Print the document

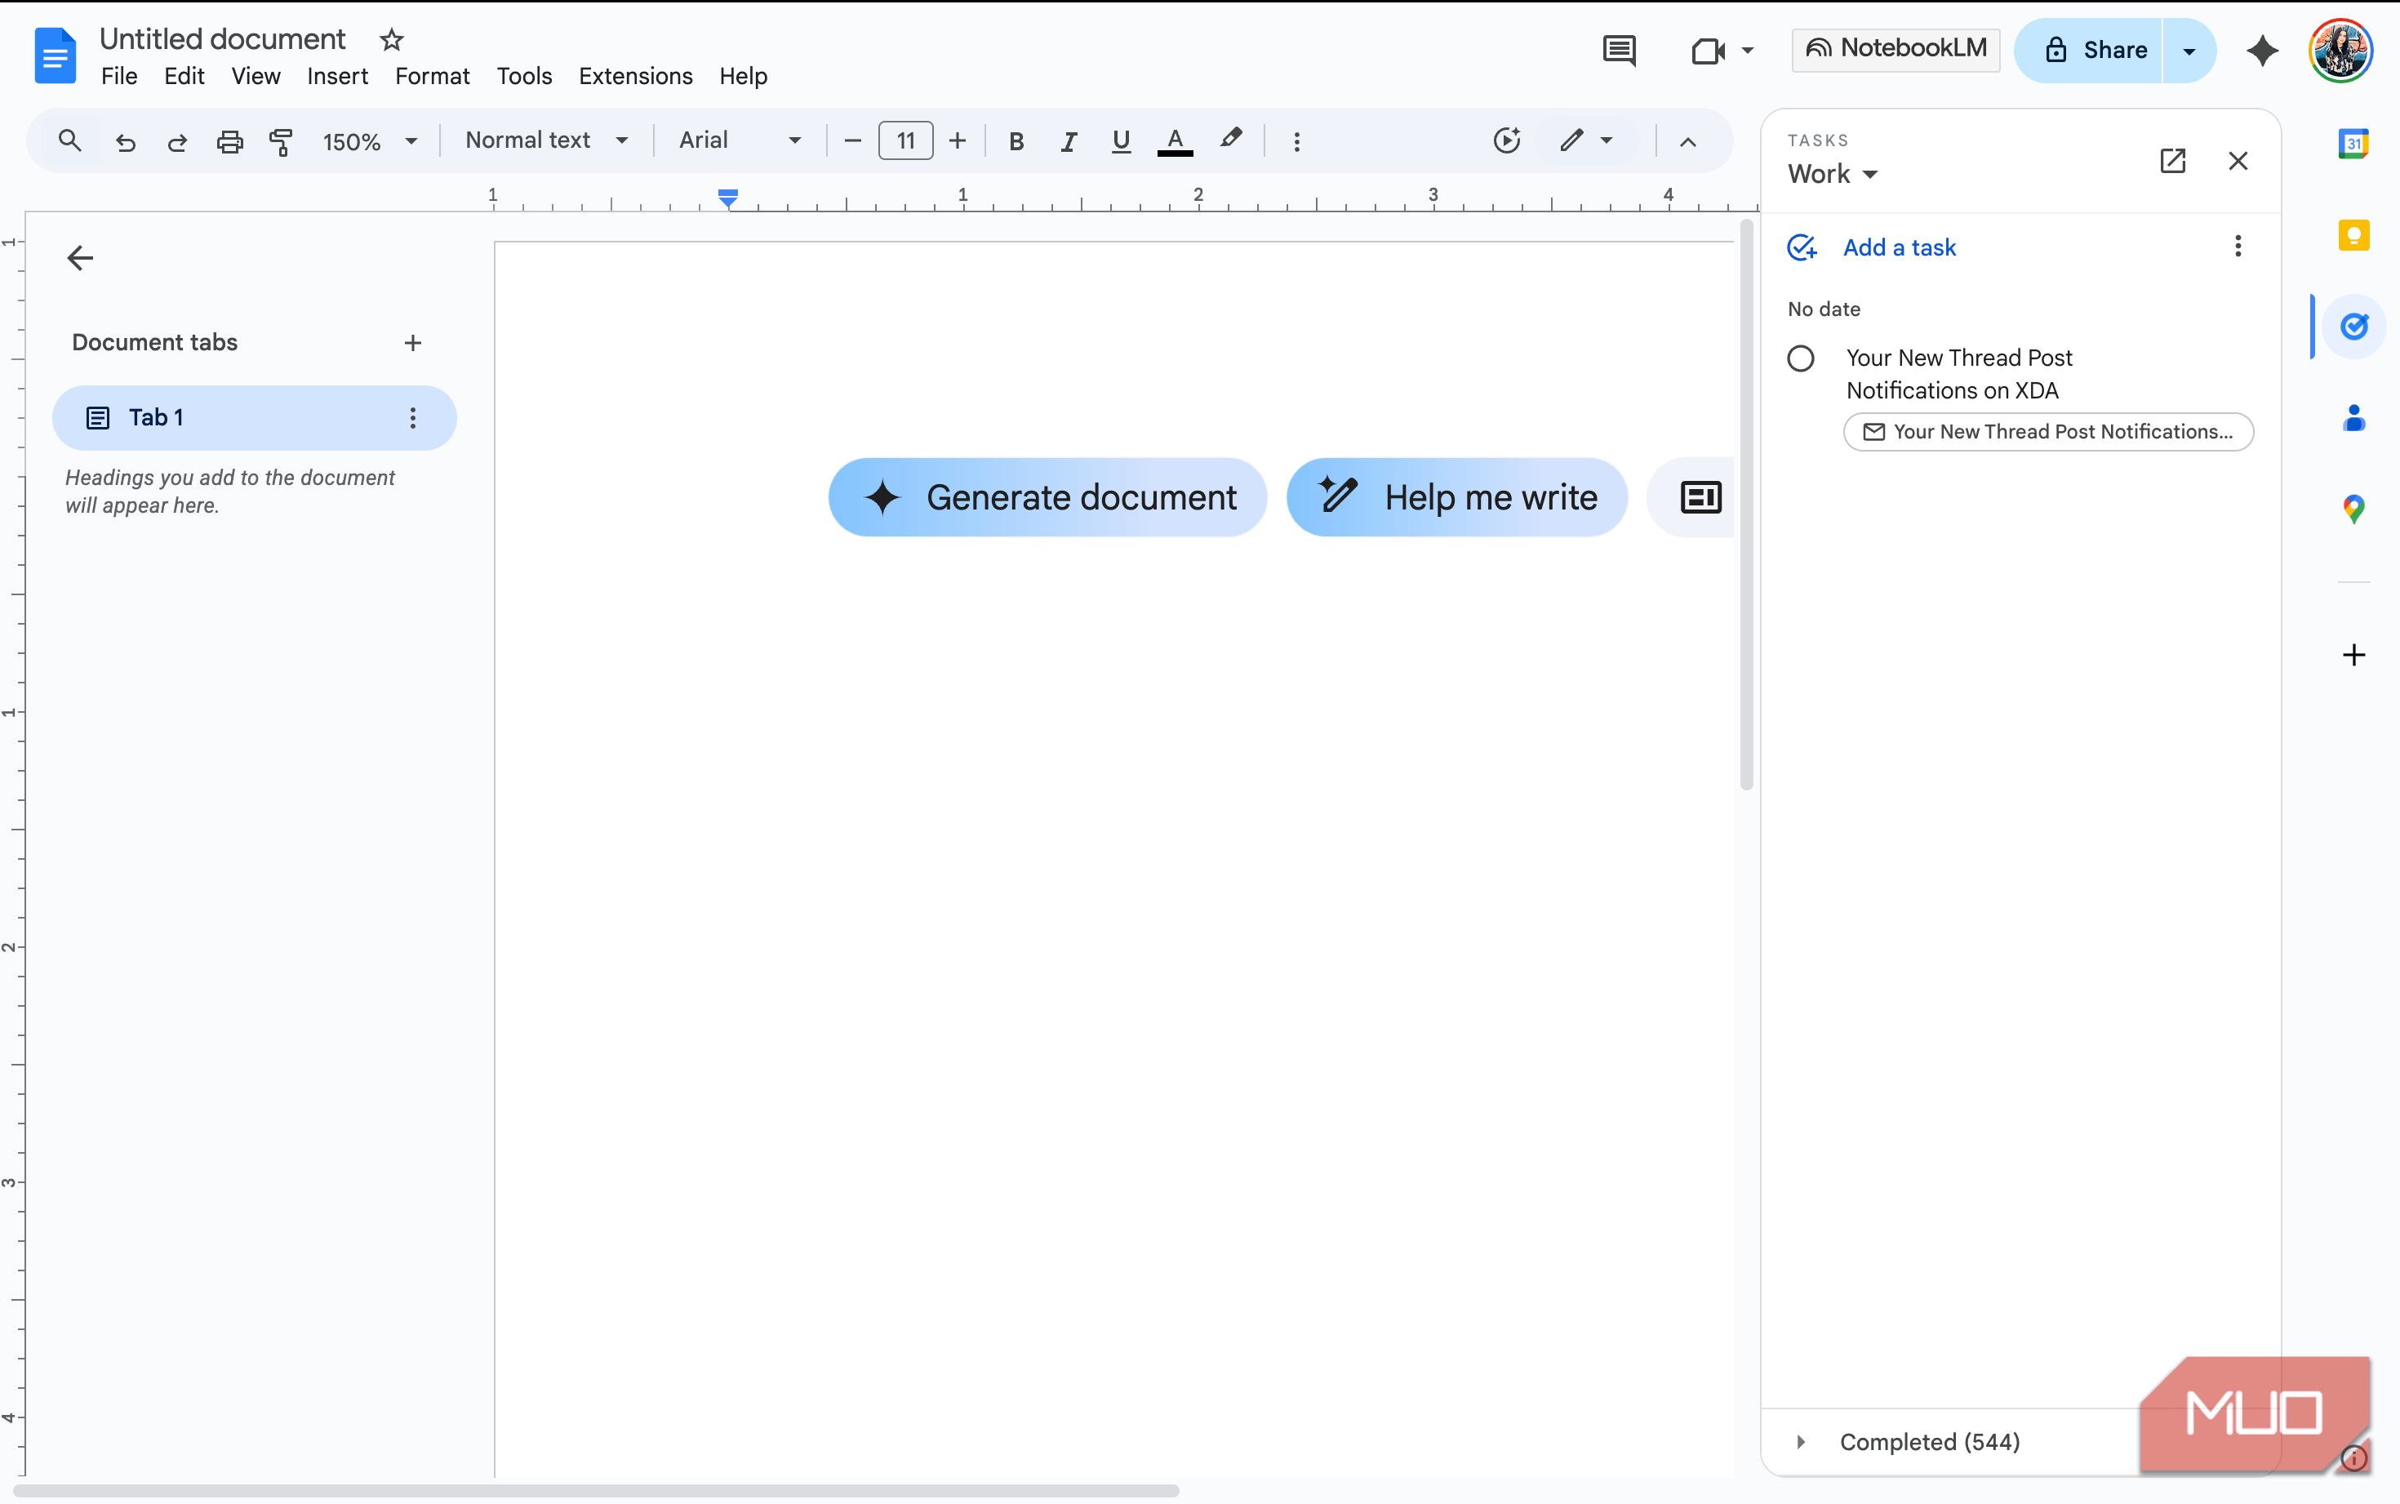229,141
